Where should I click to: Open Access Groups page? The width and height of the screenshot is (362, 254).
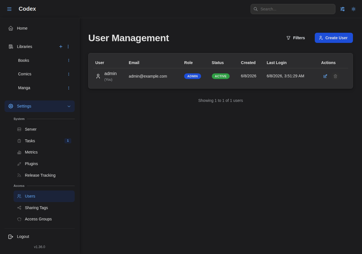coord(44,219)
